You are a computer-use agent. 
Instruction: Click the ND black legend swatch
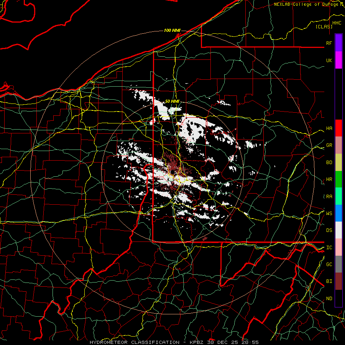coord(338,298)
